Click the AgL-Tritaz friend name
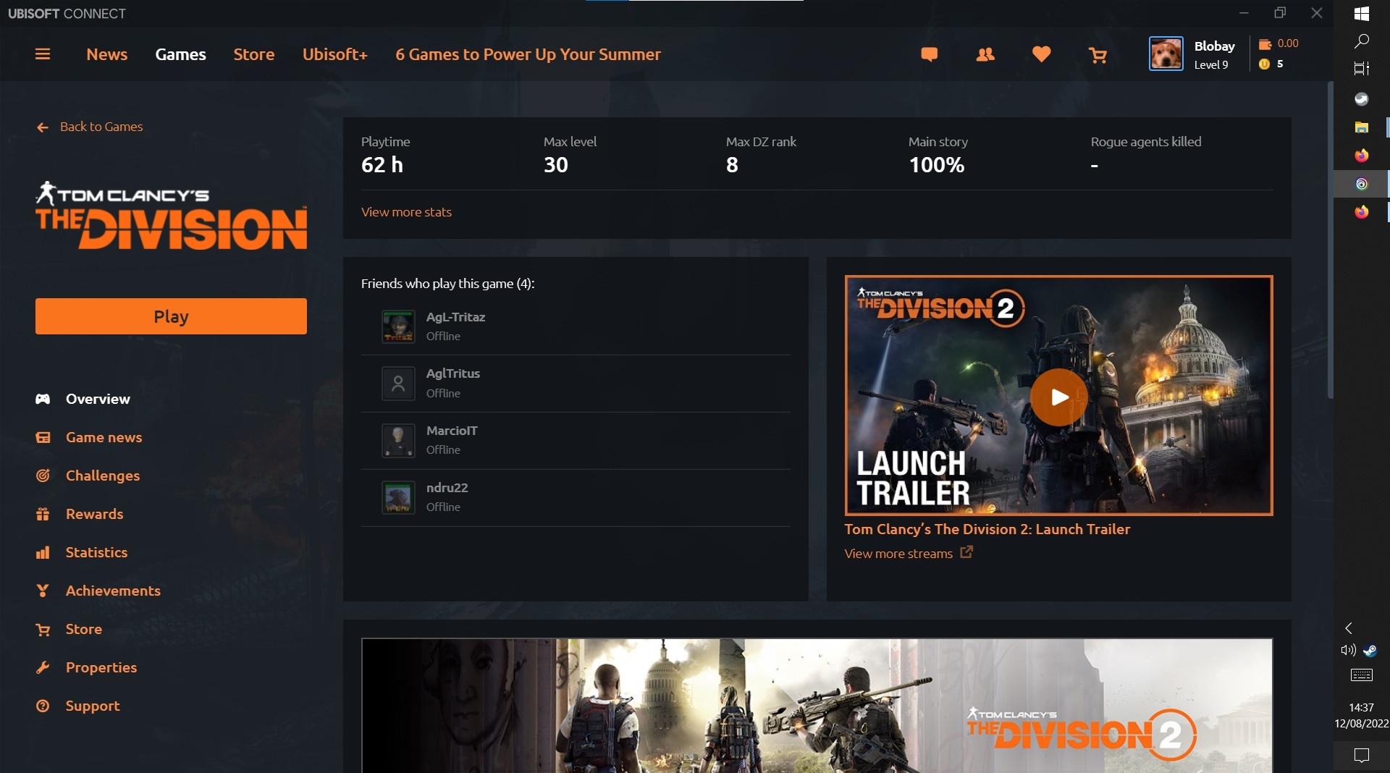Screen dimensions: 1390x773 point(455,317)
